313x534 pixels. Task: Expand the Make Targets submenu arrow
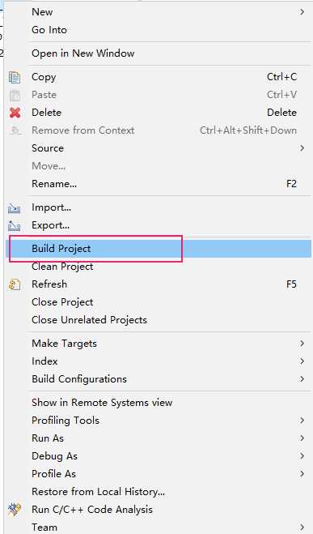pyautogui.click(x=302, y=344)
